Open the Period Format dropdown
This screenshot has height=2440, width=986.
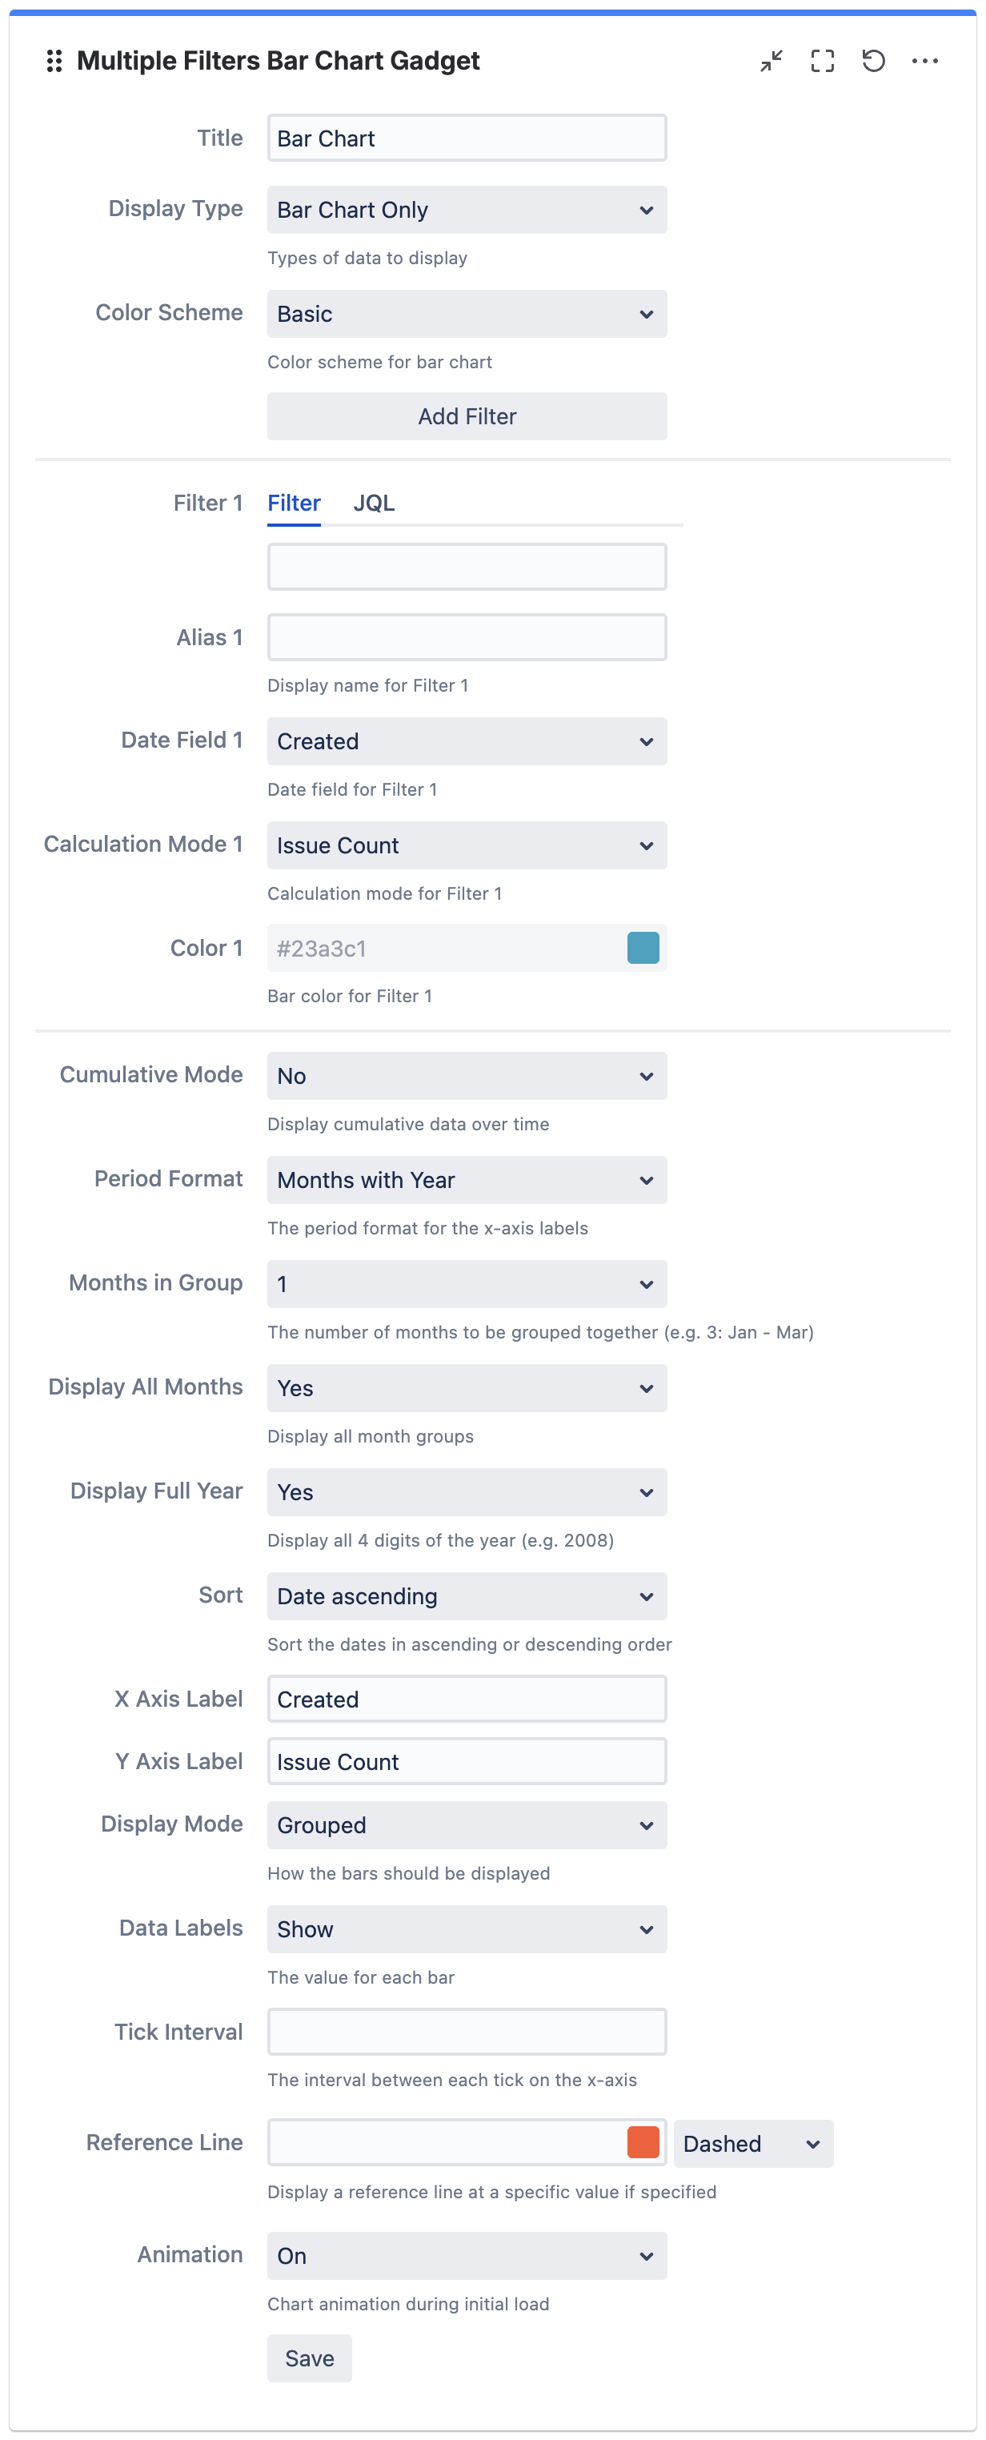pos(467,1180)
